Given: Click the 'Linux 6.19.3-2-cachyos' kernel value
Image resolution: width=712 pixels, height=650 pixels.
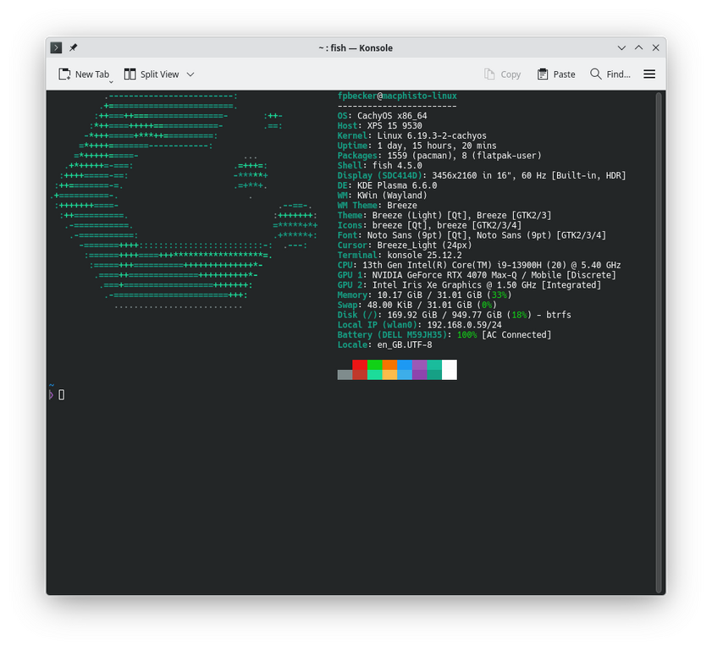Looking at the screenshot, I should (x=432, y=135).
